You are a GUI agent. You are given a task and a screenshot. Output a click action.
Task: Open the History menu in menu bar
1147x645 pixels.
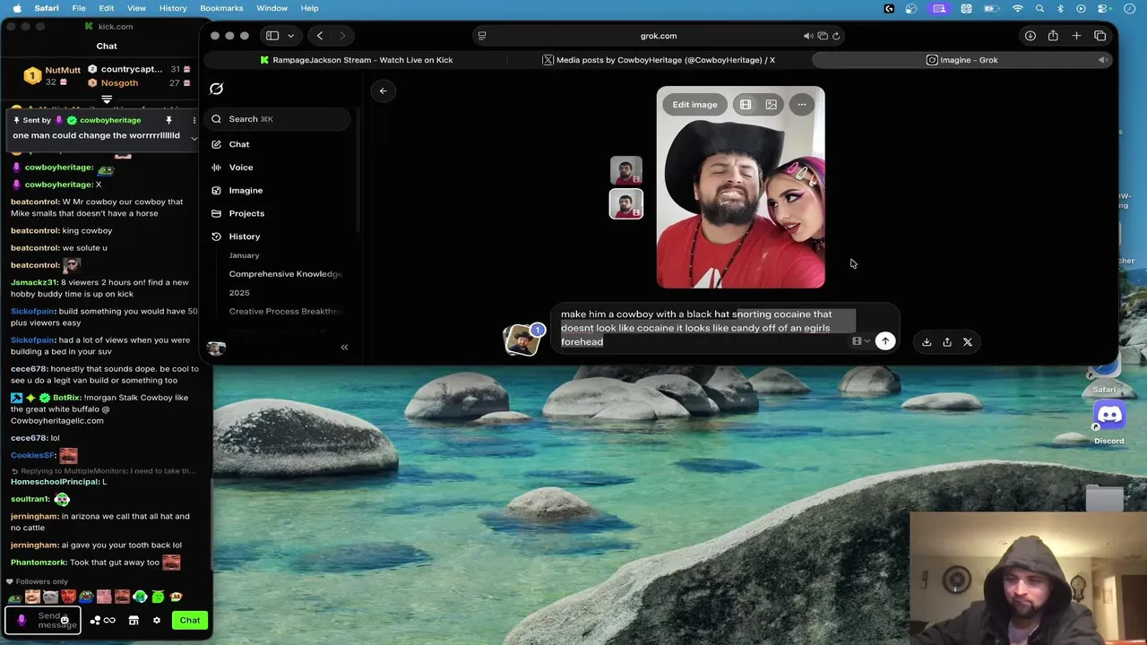point(173,8)
